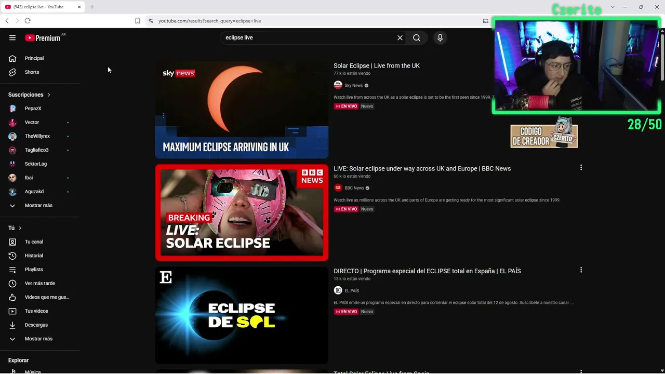Click the 'EN VIVO' badge under EL PAÍS
Screen dimensions: 665x374
click(x=346, y=312)
